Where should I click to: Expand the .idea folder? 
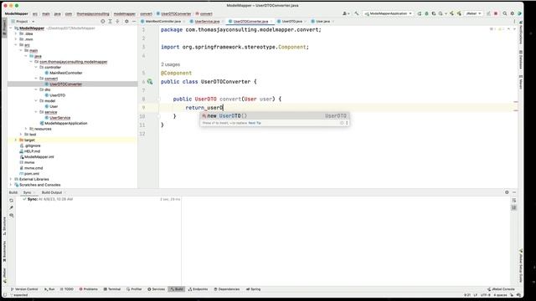coord(16,33)
